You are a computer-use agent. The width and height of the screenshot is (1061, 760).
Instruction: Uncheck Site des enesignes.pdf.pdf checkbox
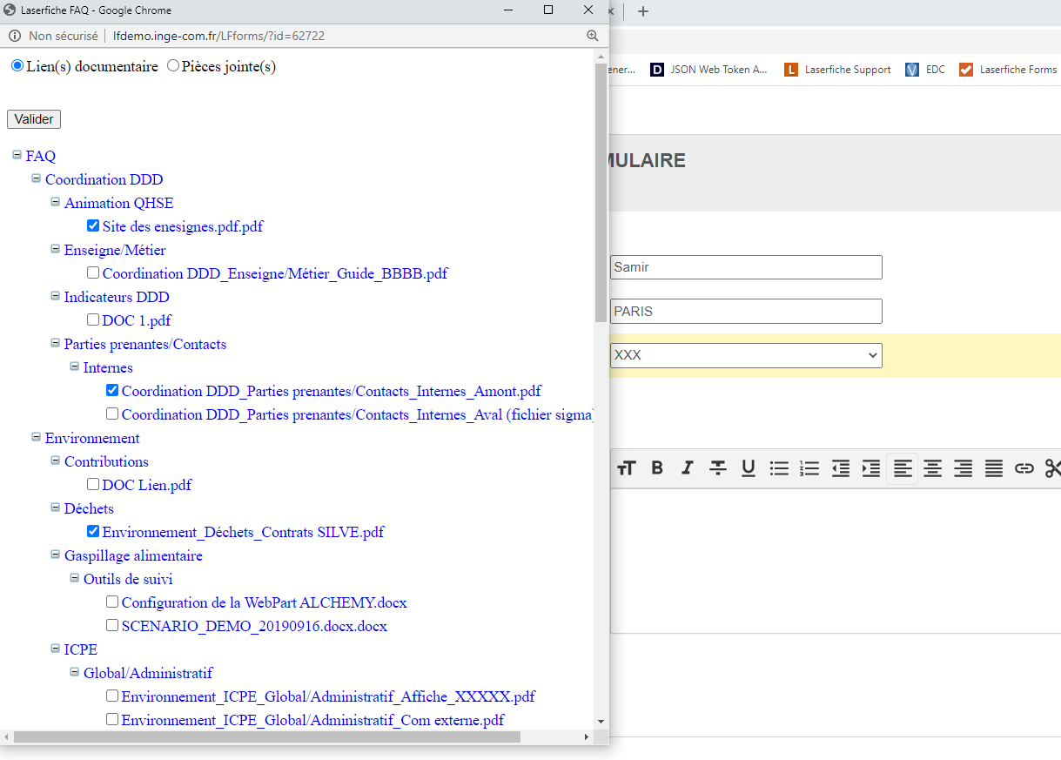[93, 225]
